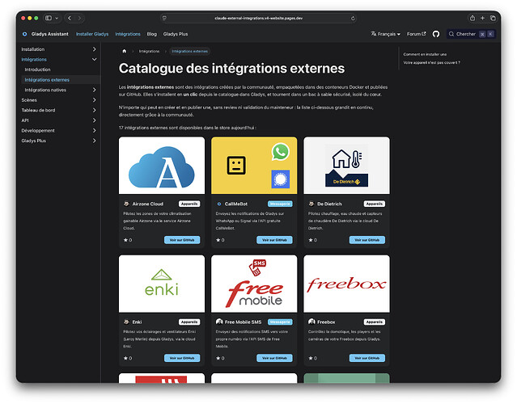517x404 pixels.
Task: Click the star icon on CallMeBot card
Action: click(x=218, y=240)
